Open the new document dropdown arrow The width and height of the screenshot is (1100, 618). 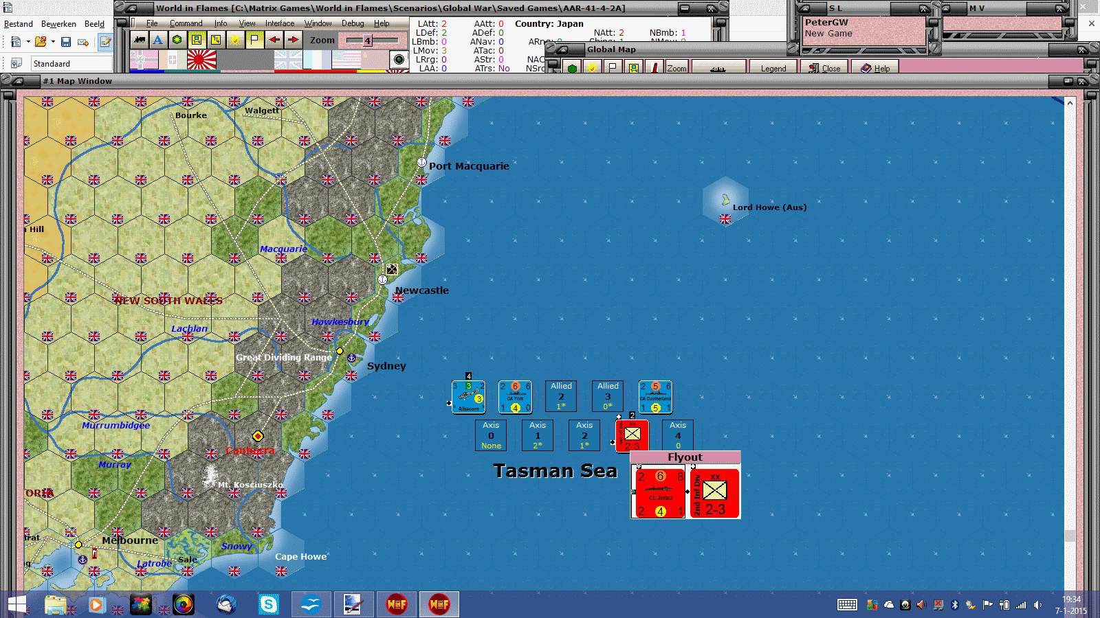click(x=28, y=42)
